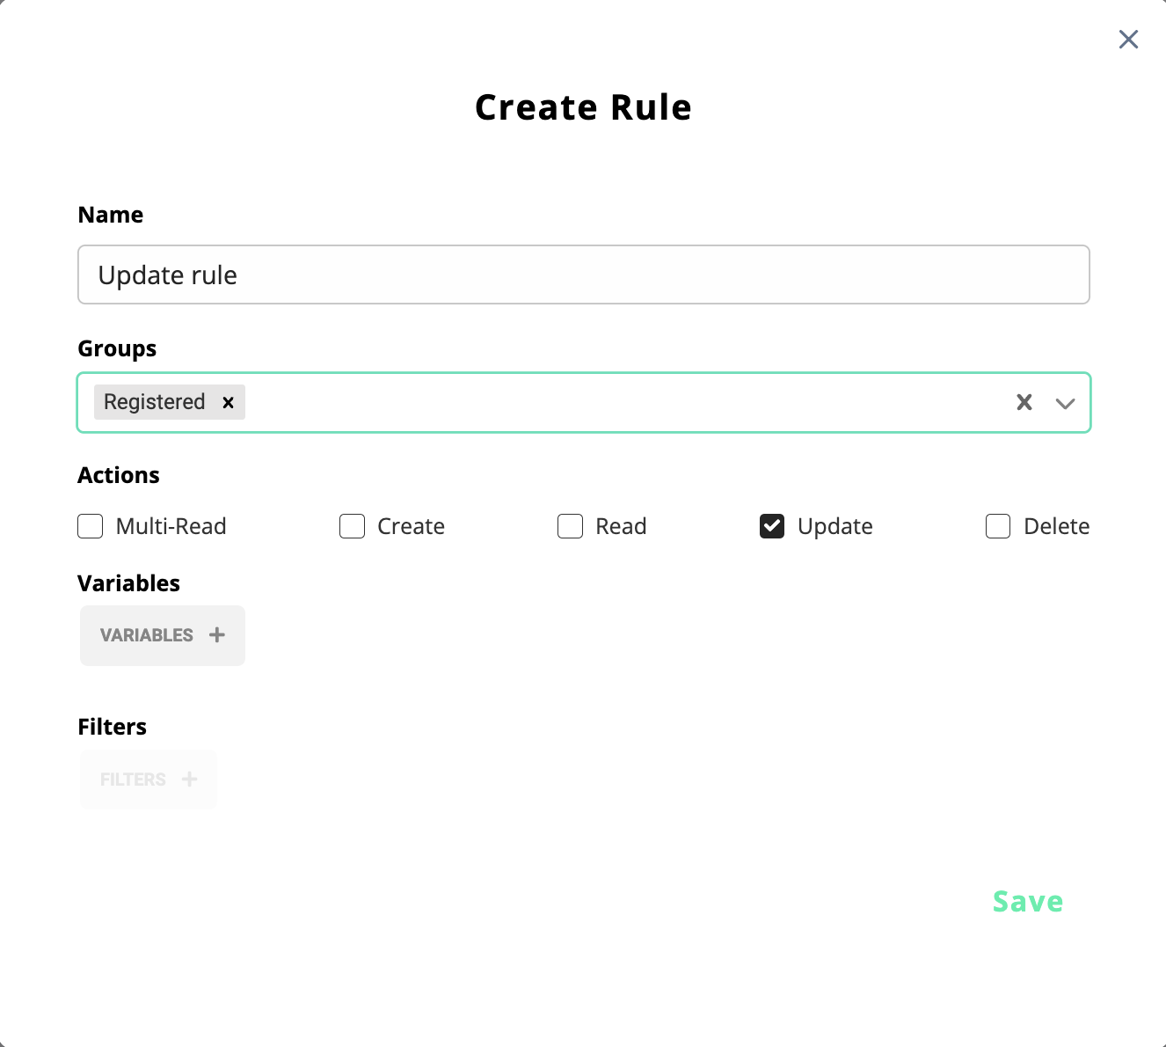Viewport: 1166px width, 1047px height.
Task: Save the rule
Action: click(1028, 901)
